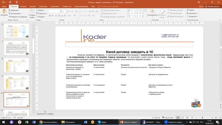The image size is (222, 125).
Task: Click the fit slide to window icon
Action: [220, 118]
